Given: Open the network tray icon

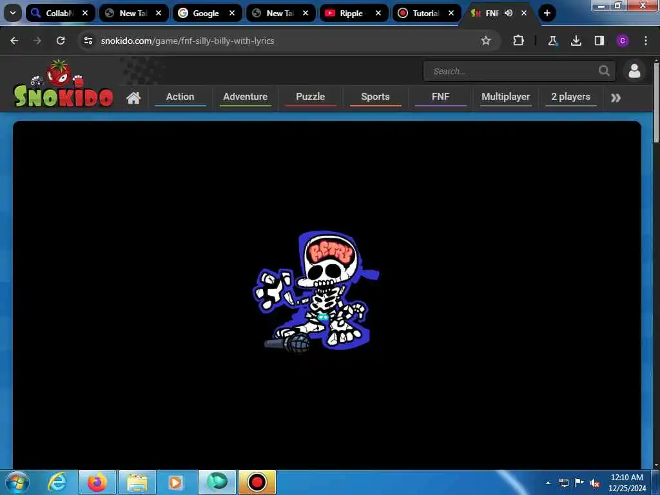Looking at the screenshot, I should [x=563, y=483].
